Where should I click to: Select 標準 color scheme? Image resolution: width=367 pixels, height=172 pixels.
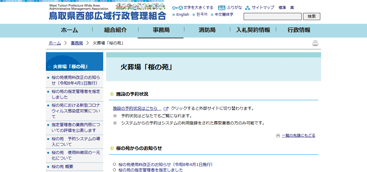[x=282, y=8]
